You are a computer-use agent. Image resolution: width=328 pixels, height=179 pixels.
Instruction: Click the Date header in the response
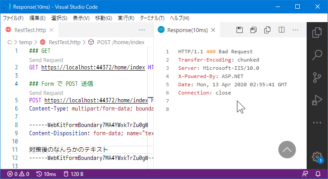[x=233, y=85]
